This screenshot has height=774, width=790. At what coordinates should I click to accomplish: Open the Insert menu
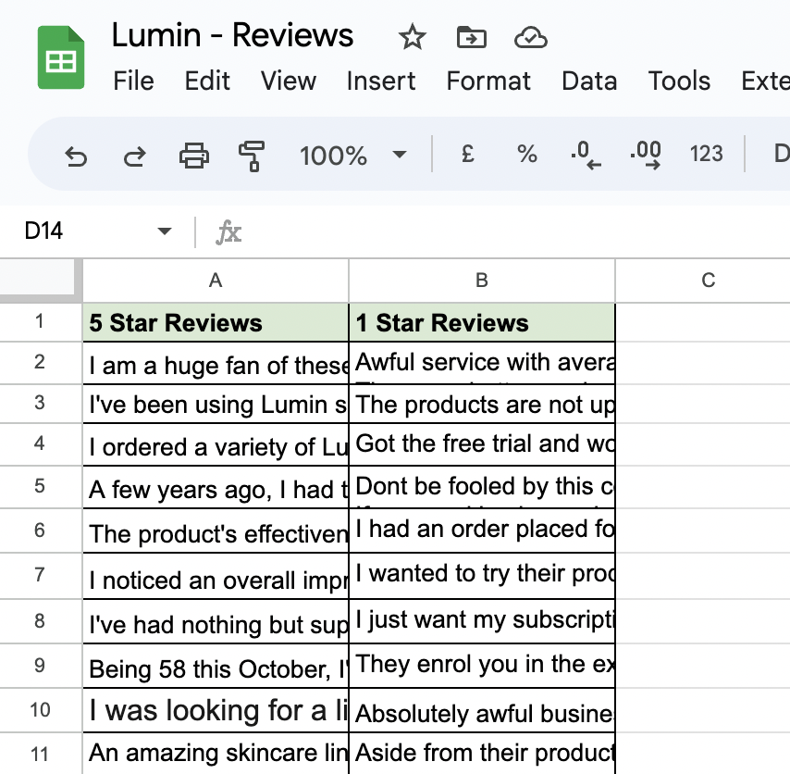(380, 81)
